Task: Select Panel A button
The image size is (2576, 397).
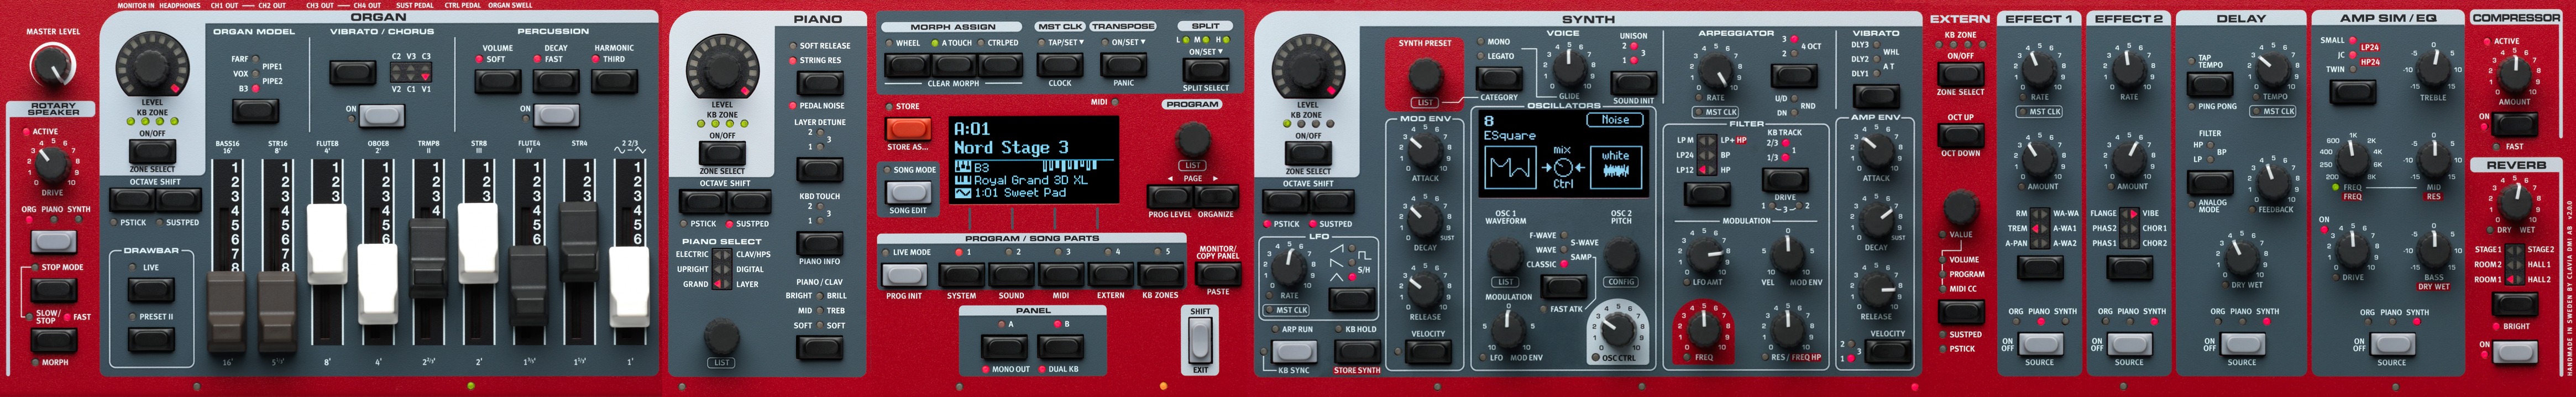Action: pos(1003,347)
